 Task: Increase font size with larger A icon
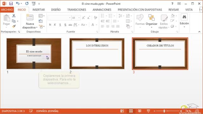pos(83,18)
